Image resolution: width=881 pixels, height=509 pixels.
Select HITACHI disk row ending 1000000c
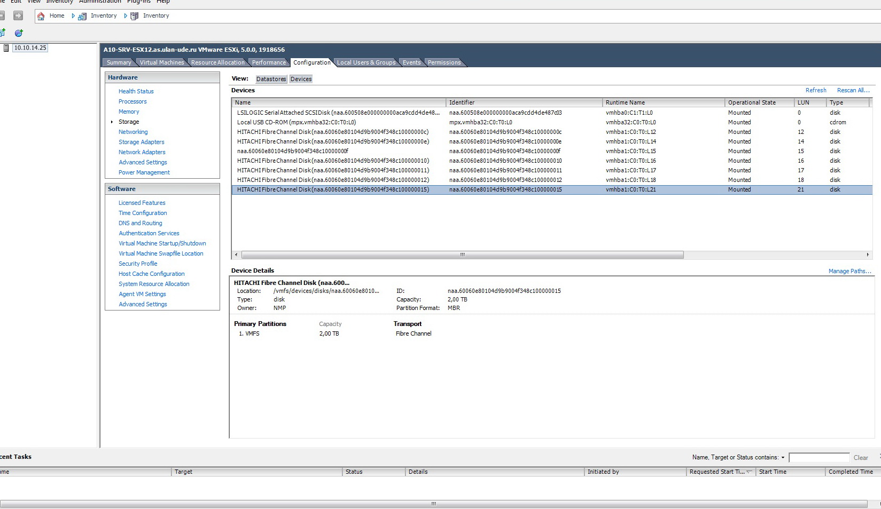[x=552, y=132]
